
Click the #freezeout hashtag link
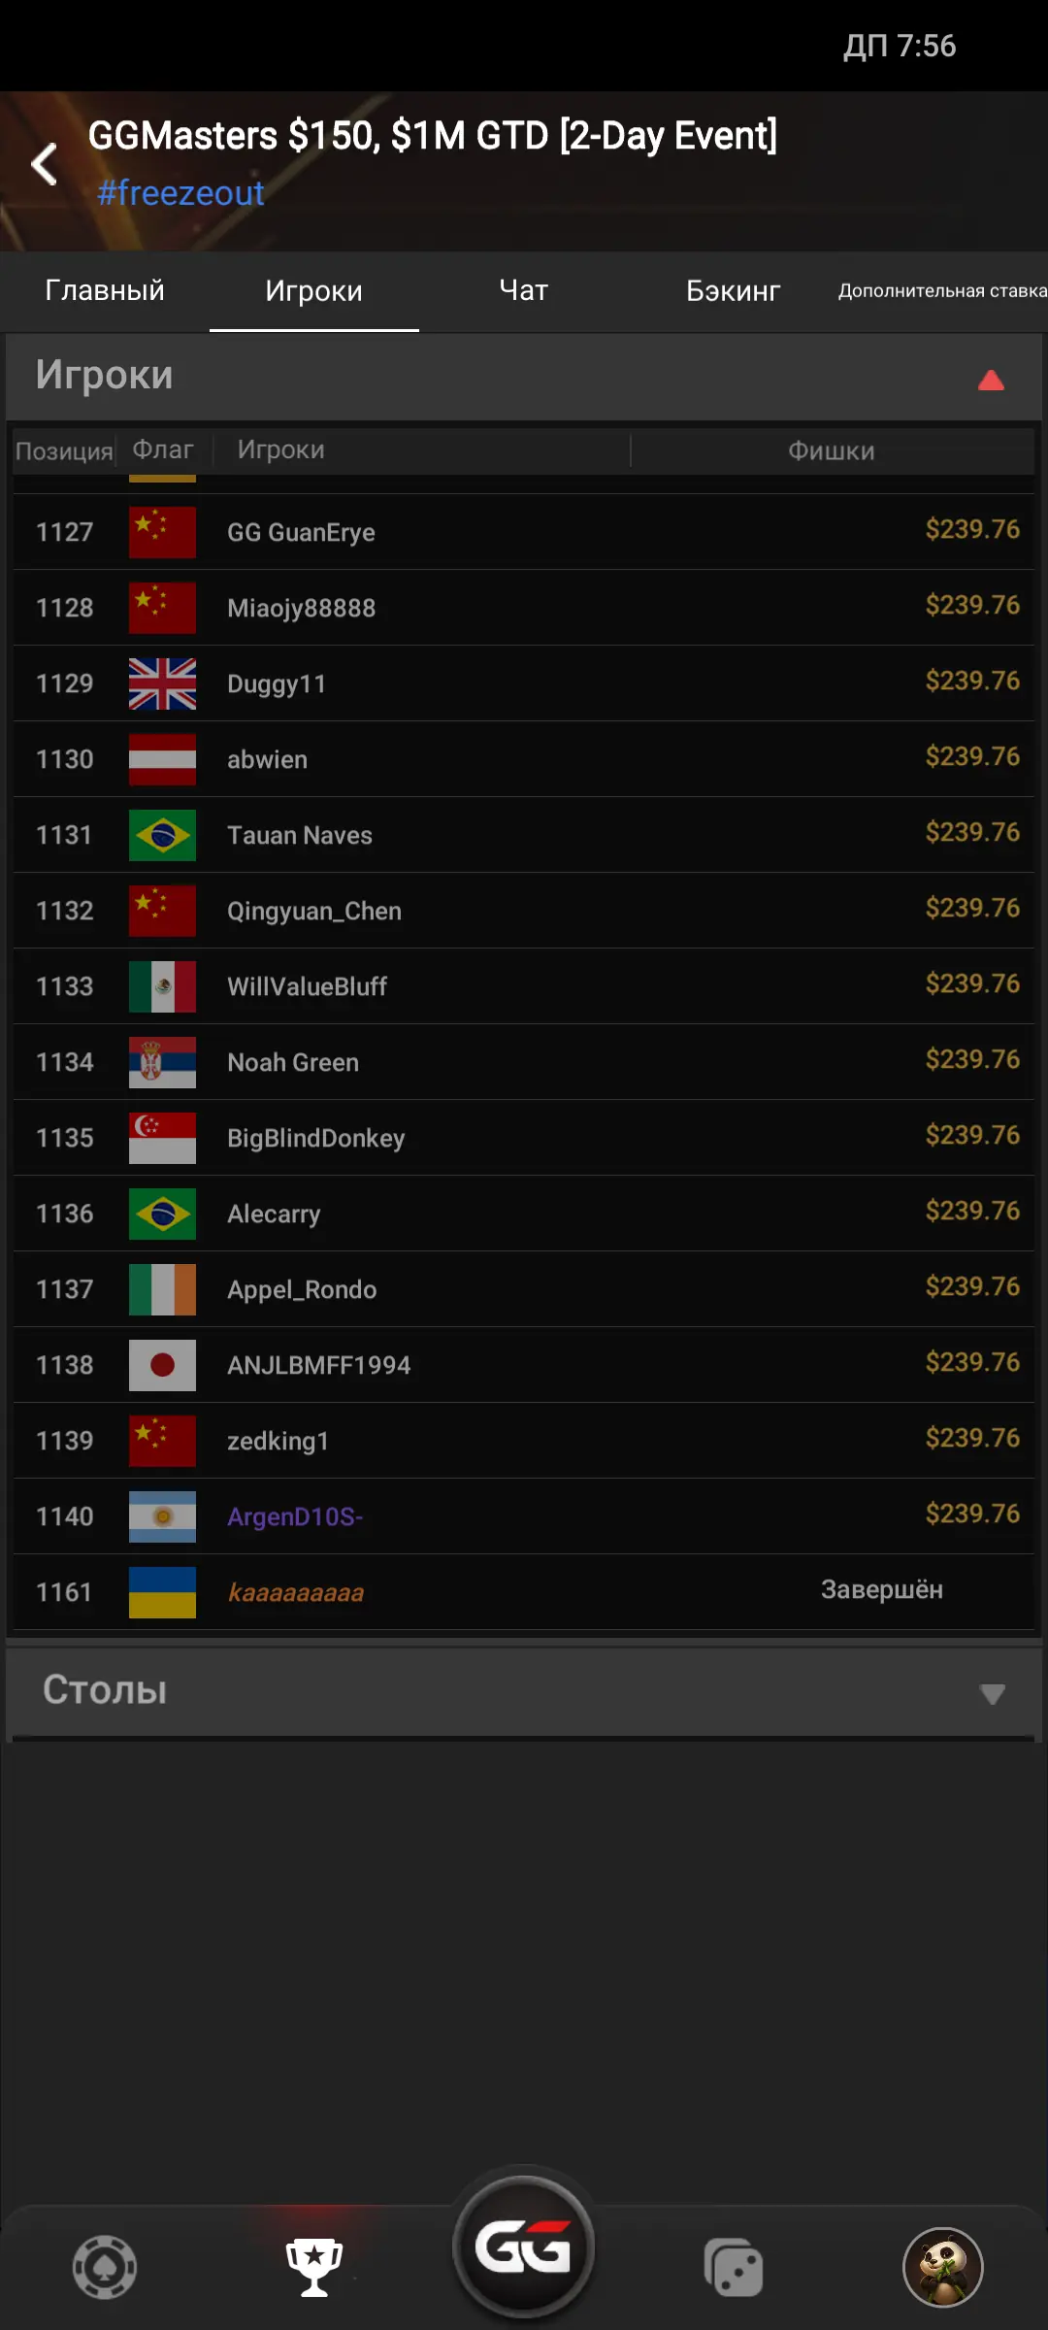tap(180, 193)
